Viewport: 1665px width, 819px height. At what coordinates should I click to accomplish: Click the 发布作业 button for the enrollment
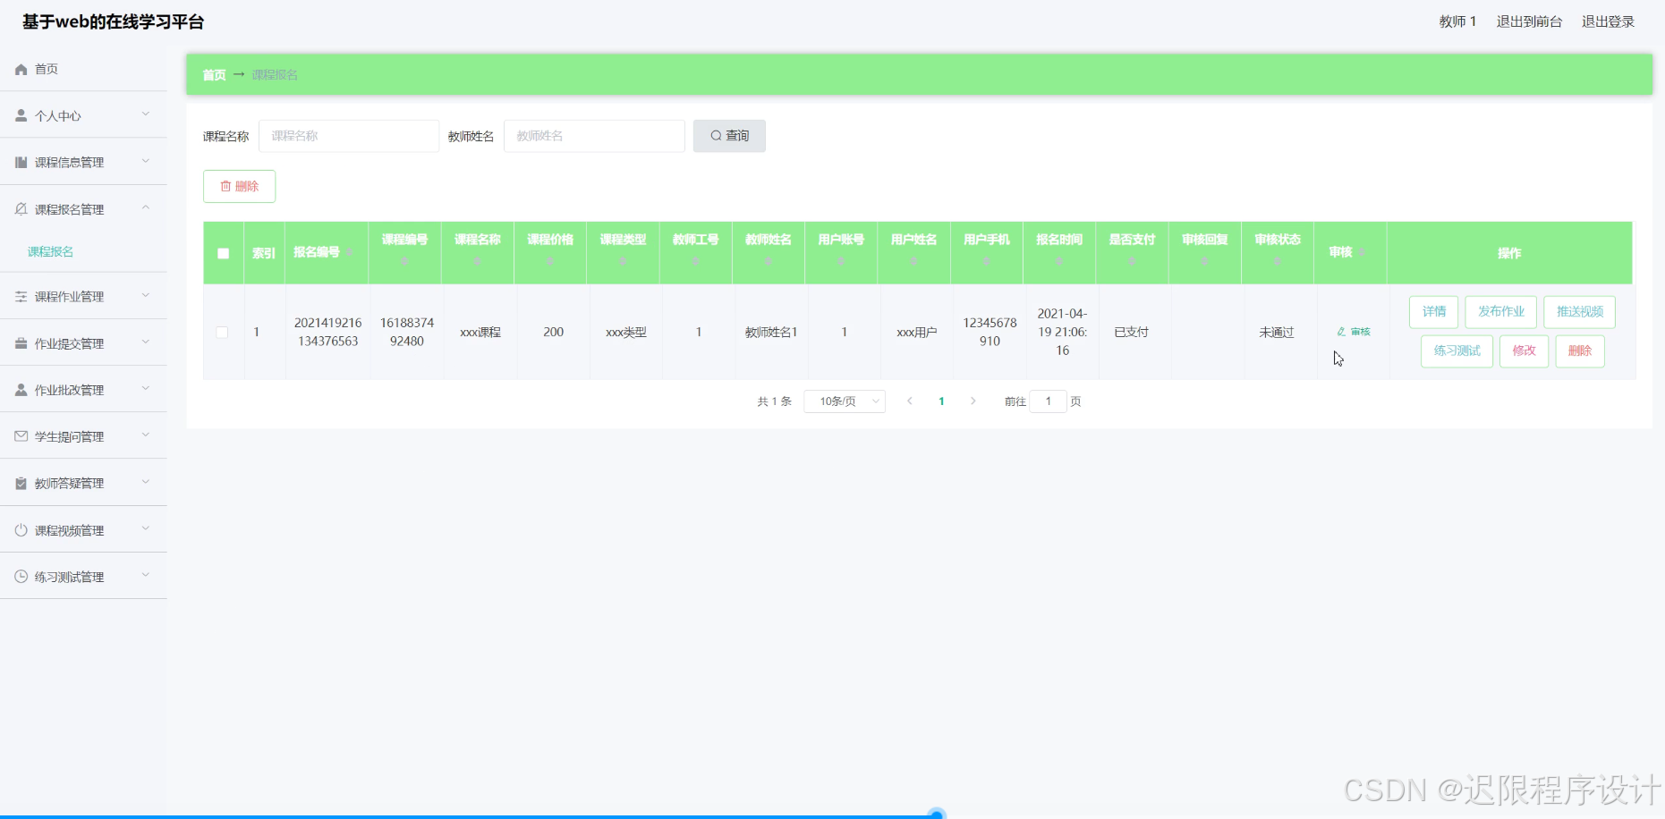click(1500, 311)
